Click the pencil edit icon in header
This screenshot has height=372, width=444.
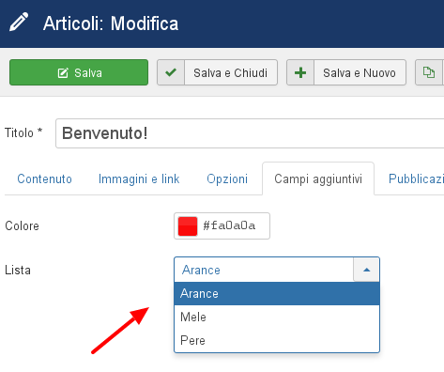pyautogui.click(x=19, y=22)
